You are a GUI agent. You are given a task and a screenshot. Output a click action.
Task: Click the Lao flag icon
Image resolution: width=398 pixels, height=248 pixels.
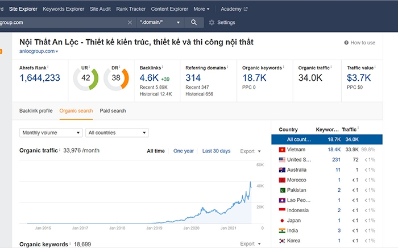[x=282, y=200]
